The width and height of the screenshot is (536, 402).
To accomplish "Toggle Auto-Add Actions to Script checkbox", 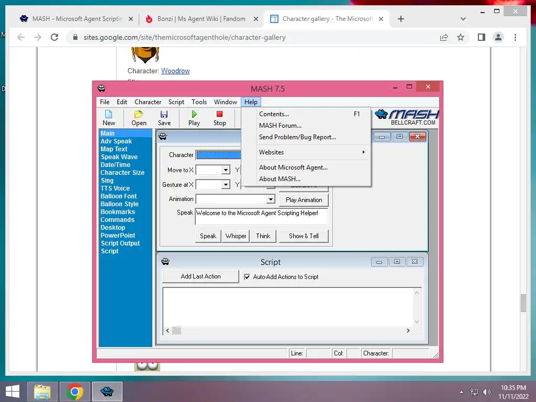I will [247, 277].
